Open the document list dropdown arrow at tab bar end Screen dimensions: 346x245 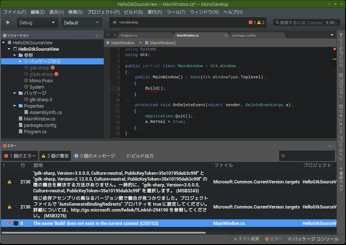click(x=332, y=35)
